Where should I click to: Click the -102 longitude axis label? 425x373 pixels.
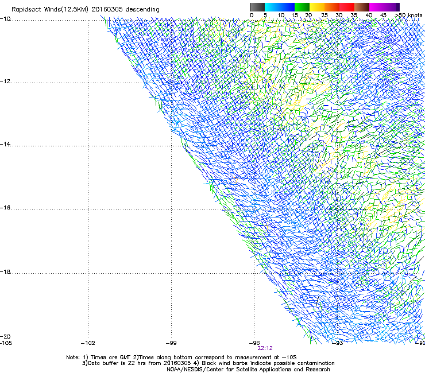[88, 343]
